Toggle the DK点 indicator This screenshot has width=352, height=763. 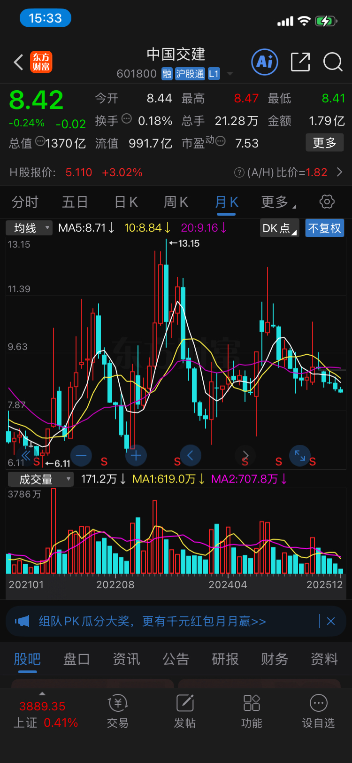click(x=279, y=228)
